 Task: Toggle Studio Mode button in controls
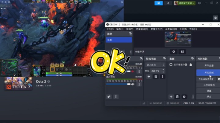tap(209, 85)
